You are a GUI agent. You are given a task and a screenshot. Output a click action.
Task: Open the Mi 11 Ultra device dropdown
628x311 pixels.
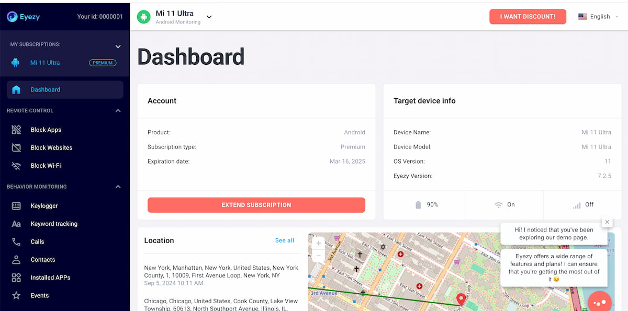[x=209, y=17]
